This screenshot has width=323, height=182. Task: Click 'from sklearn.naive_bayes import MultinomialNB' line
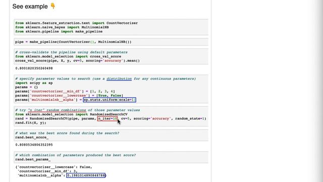[x=62, y=27]
